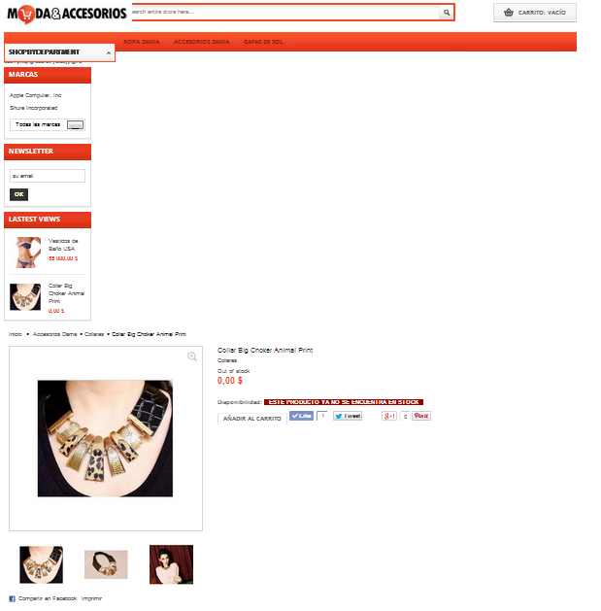Open the shopping cart basket icon
Viewport: 601px width, 611px height.
[x=509, y=13]
